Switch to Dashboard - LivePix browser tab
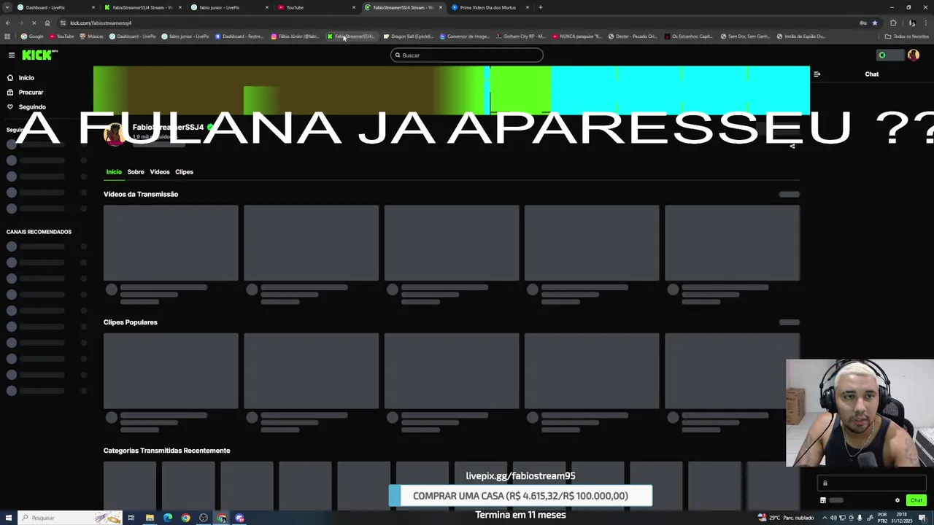This screenshot has width=934, height=525. (x=55, y=7)
